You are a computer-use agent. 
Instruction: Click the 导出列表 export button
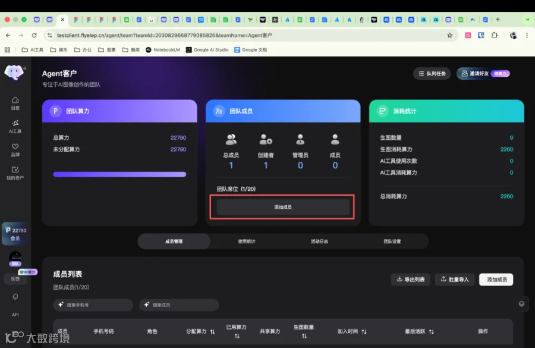coord(410,280)
